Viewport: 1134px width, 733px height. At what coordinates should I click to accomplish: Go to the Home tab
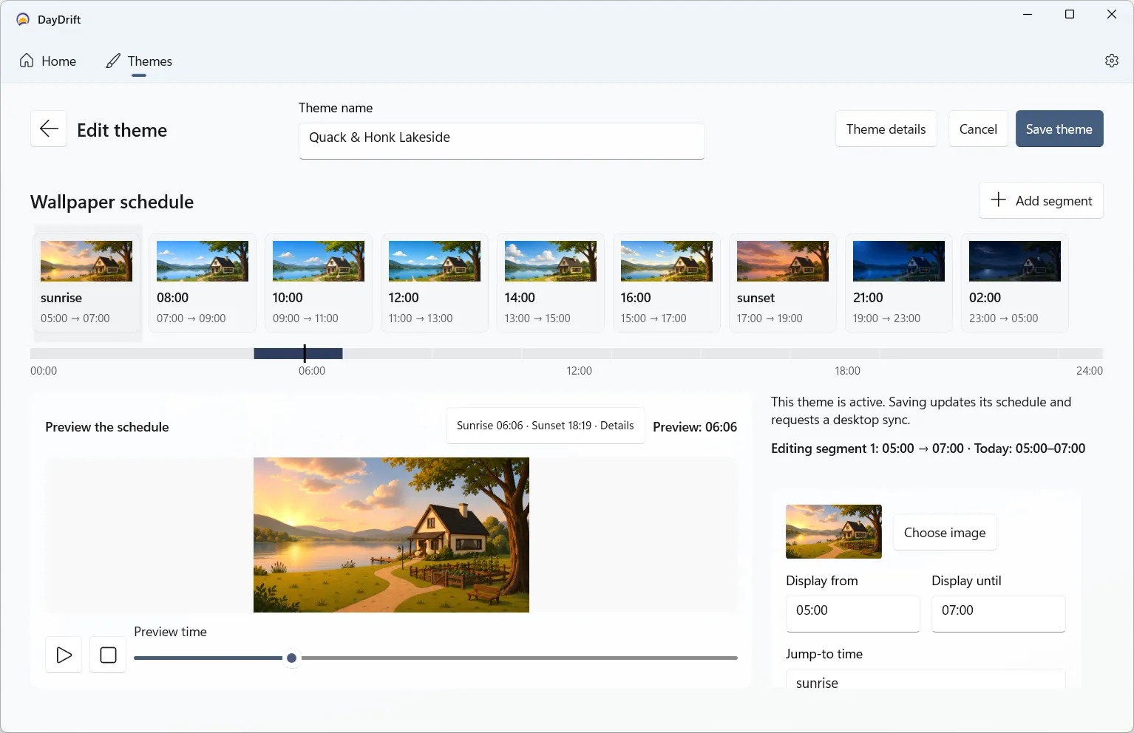[x=48, y=61]
